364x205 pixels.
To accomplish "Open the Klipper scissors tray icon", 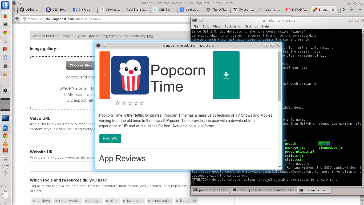I will (x=5, y=158).
